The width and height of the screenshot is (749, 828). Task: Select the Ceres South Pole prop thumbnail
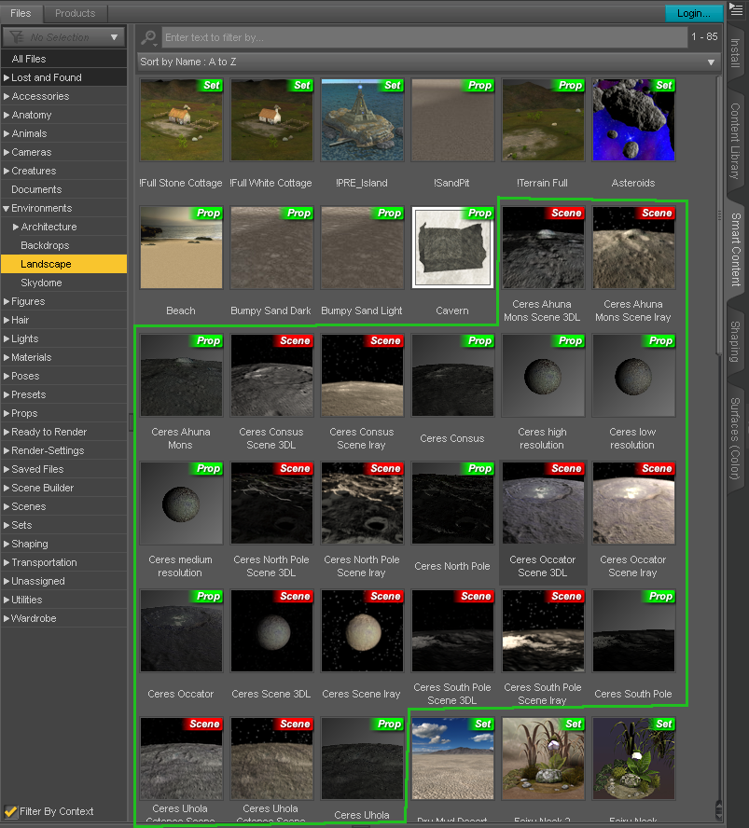(x=633, y=631)
